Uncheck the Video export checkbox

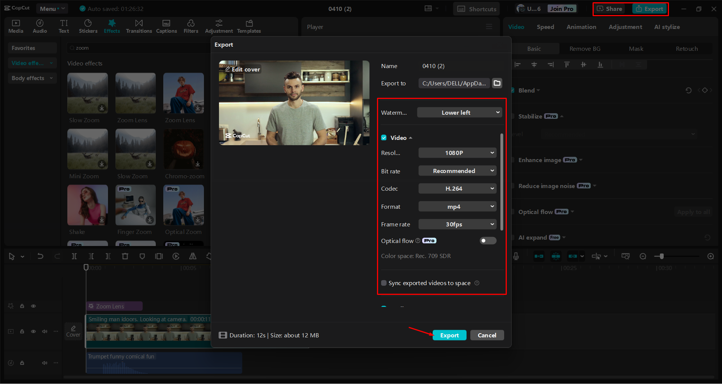384,138
